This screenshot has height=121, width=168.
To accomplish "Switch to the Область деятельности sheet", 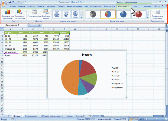I will (52, 116).
